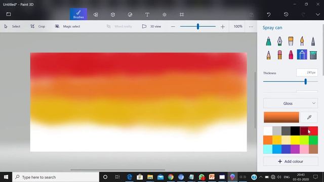Choose the indigo colour swatch
The image size is (324, 182).
pyautogui.click(x=286, y=149)
